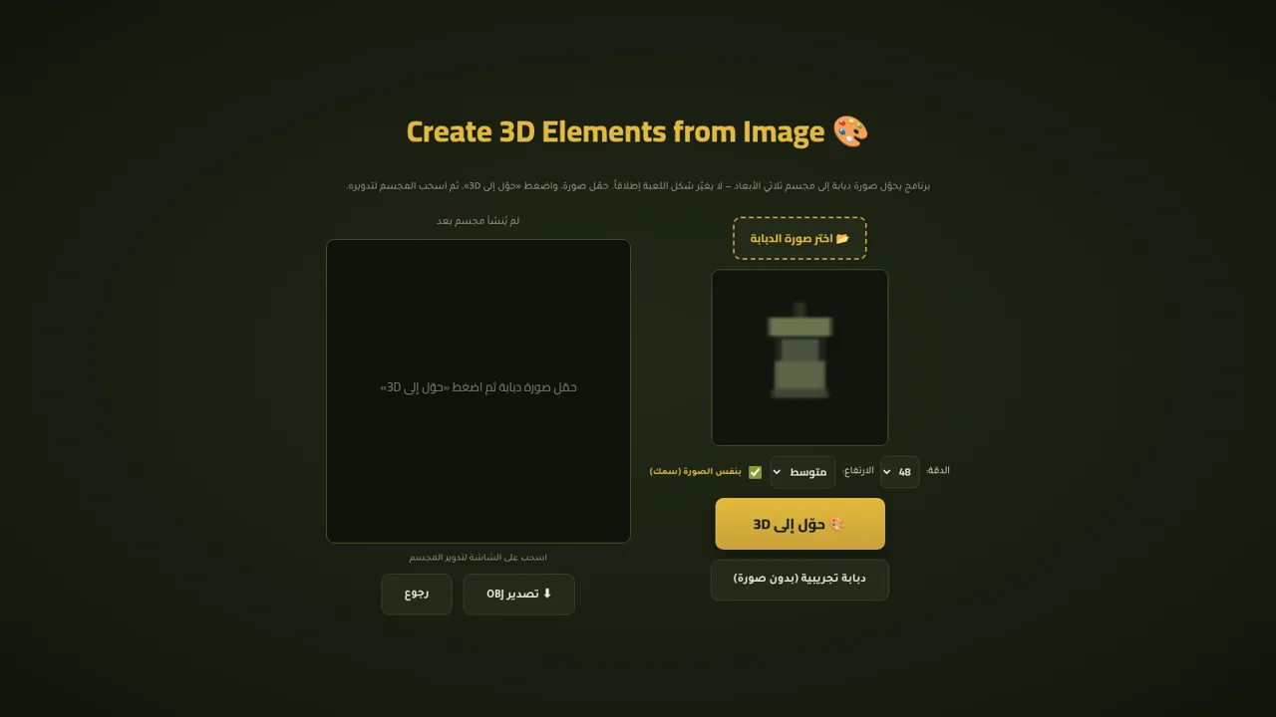This screenshot has height=717, width=1276.
Task: Click the 'الارتفاع:' label
Action: point(858,470)
